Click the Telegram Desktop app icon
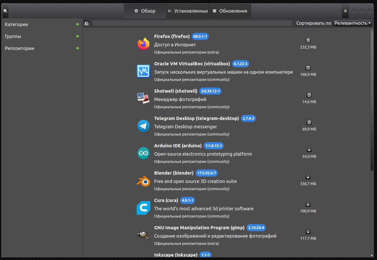Screen dimensions: 377x260 tap(143, 126)
